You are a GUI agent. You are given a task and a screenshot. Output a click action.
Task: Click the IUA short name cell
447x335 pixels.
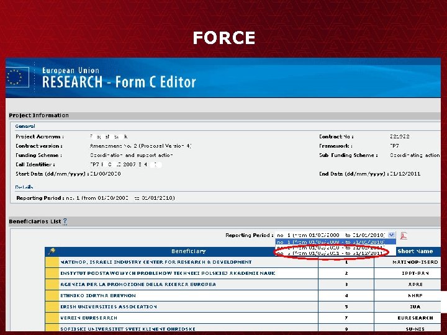pyautogui.click(x=415, y=307)
